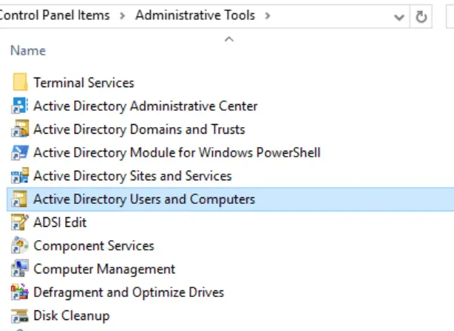Click the sort direction arrow above the list
454x331 pixels.
pos(228,38)
